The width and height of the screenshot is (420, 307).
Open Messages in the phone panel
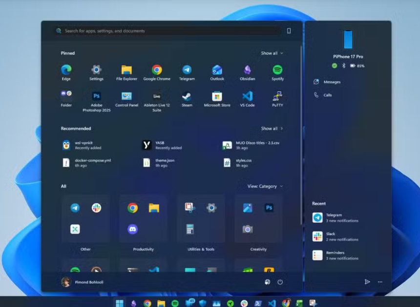(332, 82)
